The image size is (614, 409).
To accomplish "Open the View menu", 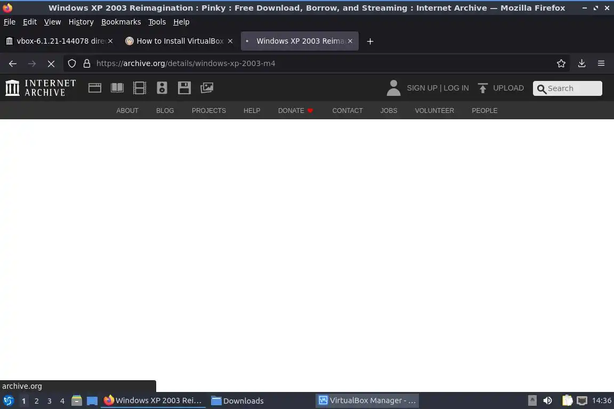I will [x=52, y=22].
